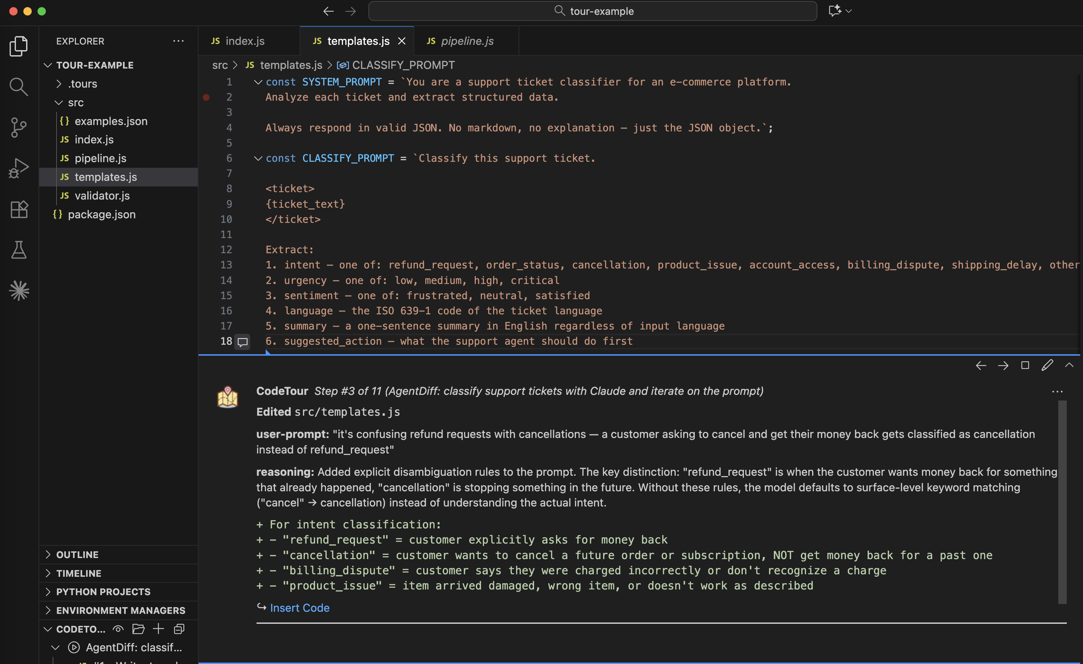Viewport: 1083px width, 664px height.
Task: Collapse the src folder
Action: (59, 102)
